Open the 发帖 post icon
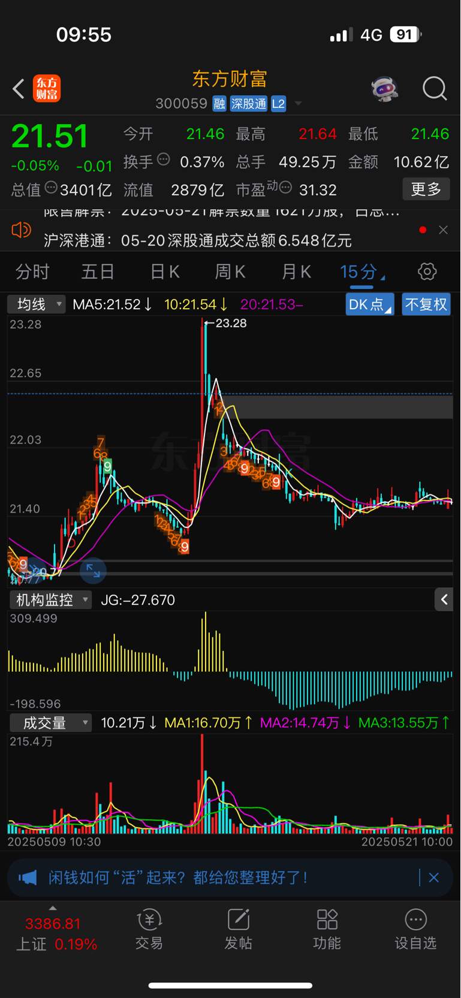461x998 pixels. [238, 929]
